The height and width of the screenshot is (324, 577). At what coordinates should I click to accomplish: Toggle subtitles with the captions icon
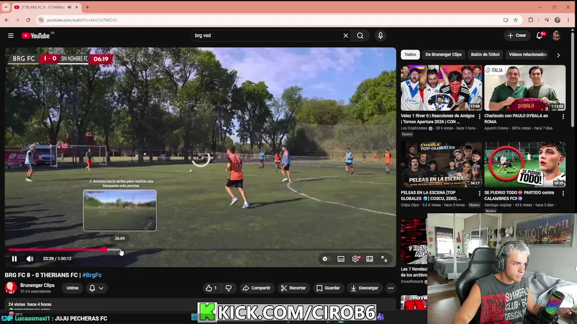click(341, 259)
